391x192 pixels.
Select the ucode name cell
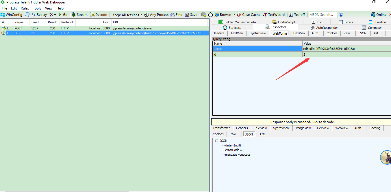tap(257, 49)
